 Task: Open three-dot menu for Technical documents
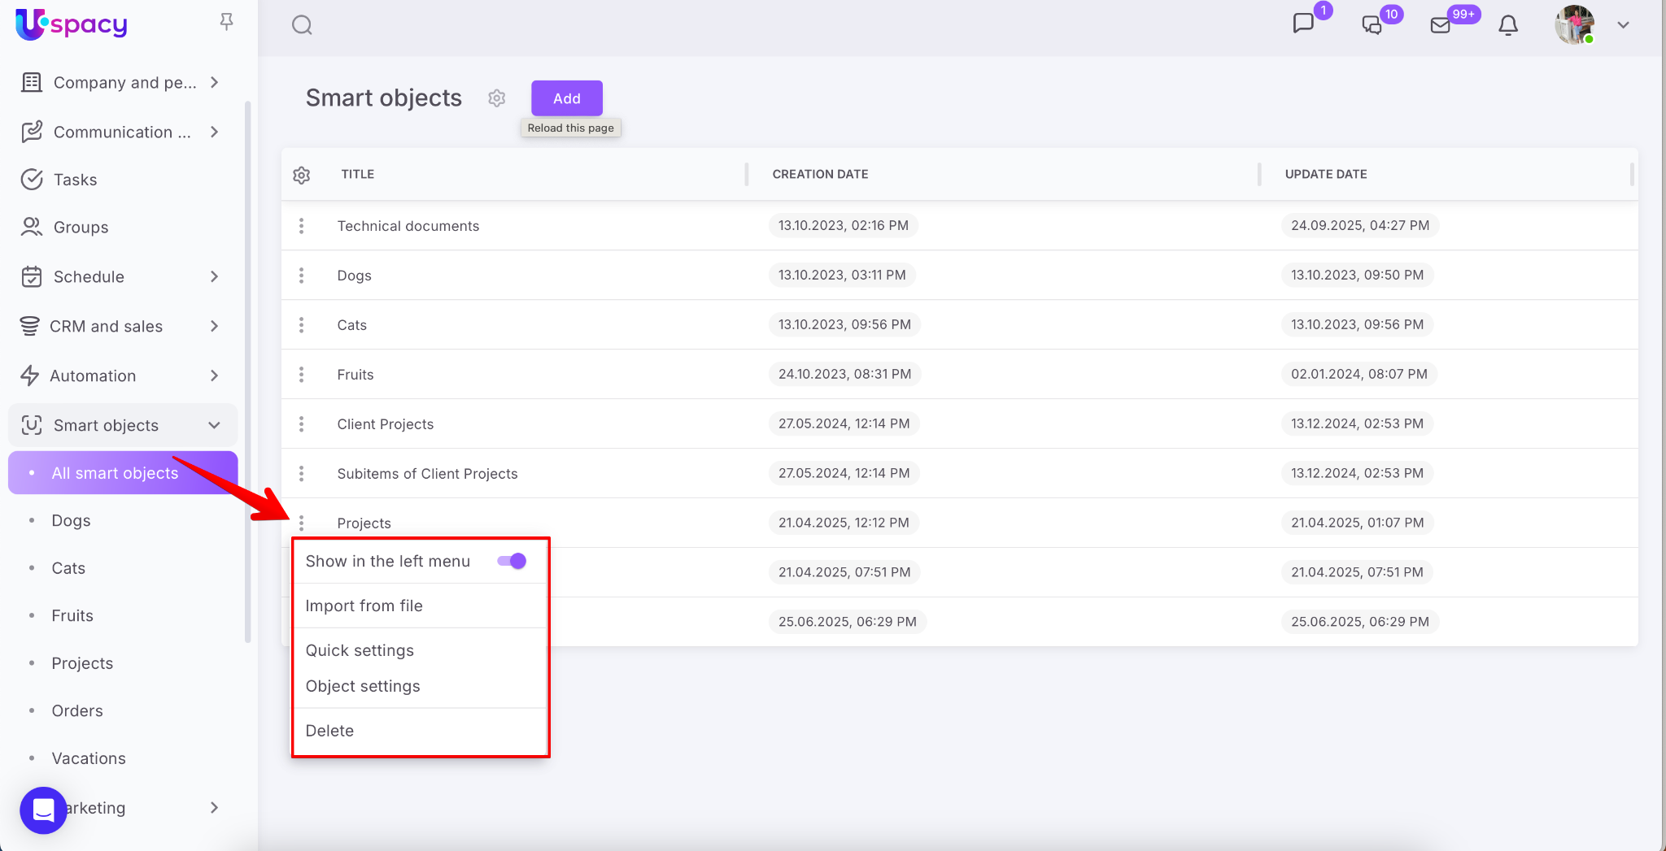[302, 226]
